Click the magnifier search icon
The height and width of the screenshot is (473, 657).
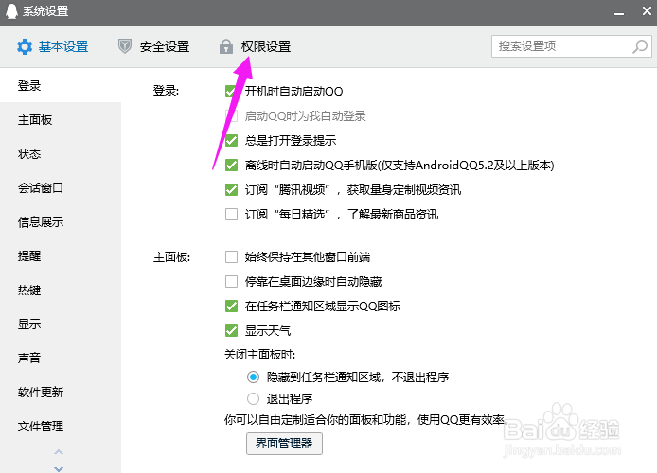pos(639,46)
